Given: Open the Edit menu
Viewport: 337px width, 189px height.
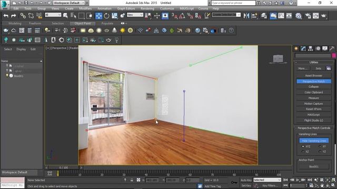Looking at the screenshot, I should [x=16, y=8].
